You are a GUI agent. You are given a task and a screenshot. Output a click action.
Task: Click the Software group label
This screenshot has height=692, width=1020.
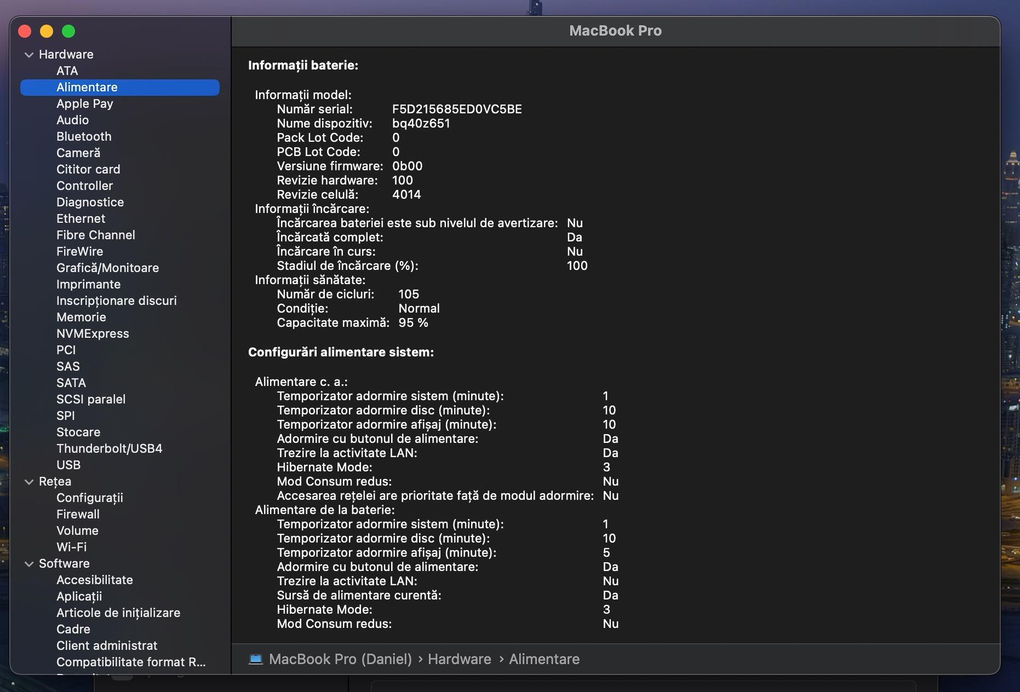click(64, 564)
